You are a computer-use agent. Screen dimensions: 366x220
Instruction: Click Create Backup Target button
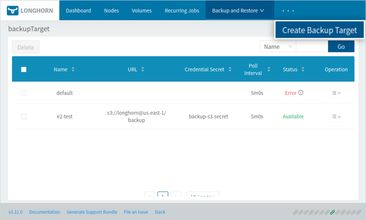click(319, 30)
